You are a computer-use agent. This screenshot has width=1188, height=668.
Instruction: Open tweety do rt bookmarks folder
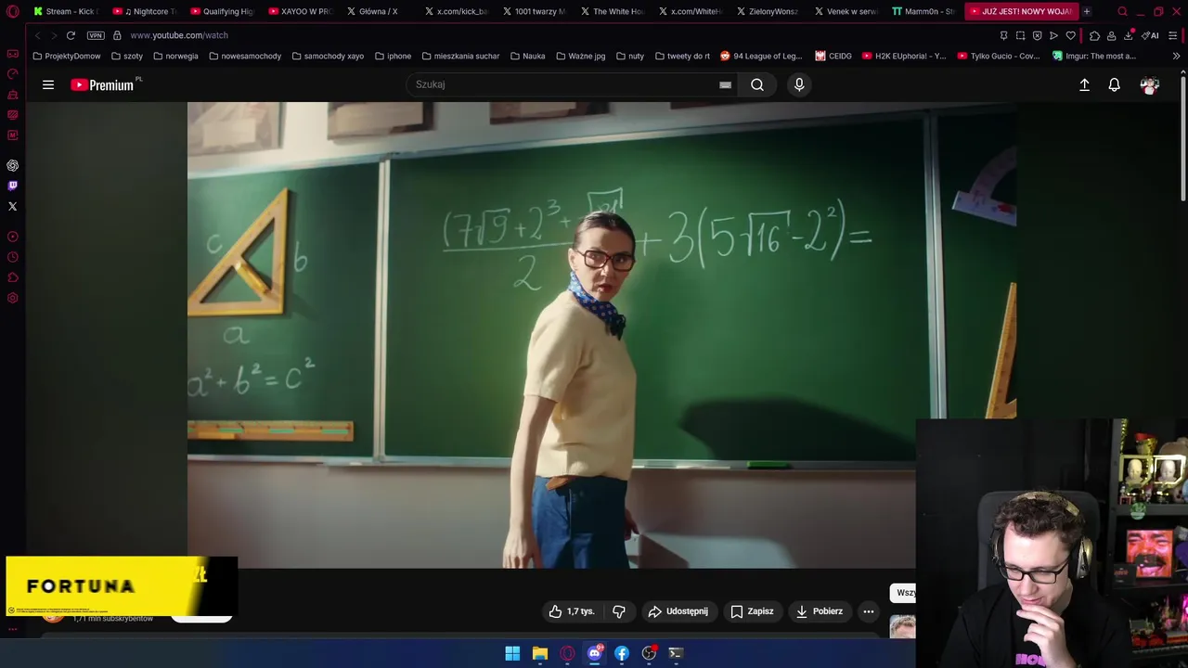coord(682,56)
